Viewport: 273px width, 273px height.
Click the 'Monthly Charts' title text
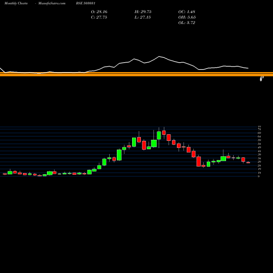click(16, 3)
